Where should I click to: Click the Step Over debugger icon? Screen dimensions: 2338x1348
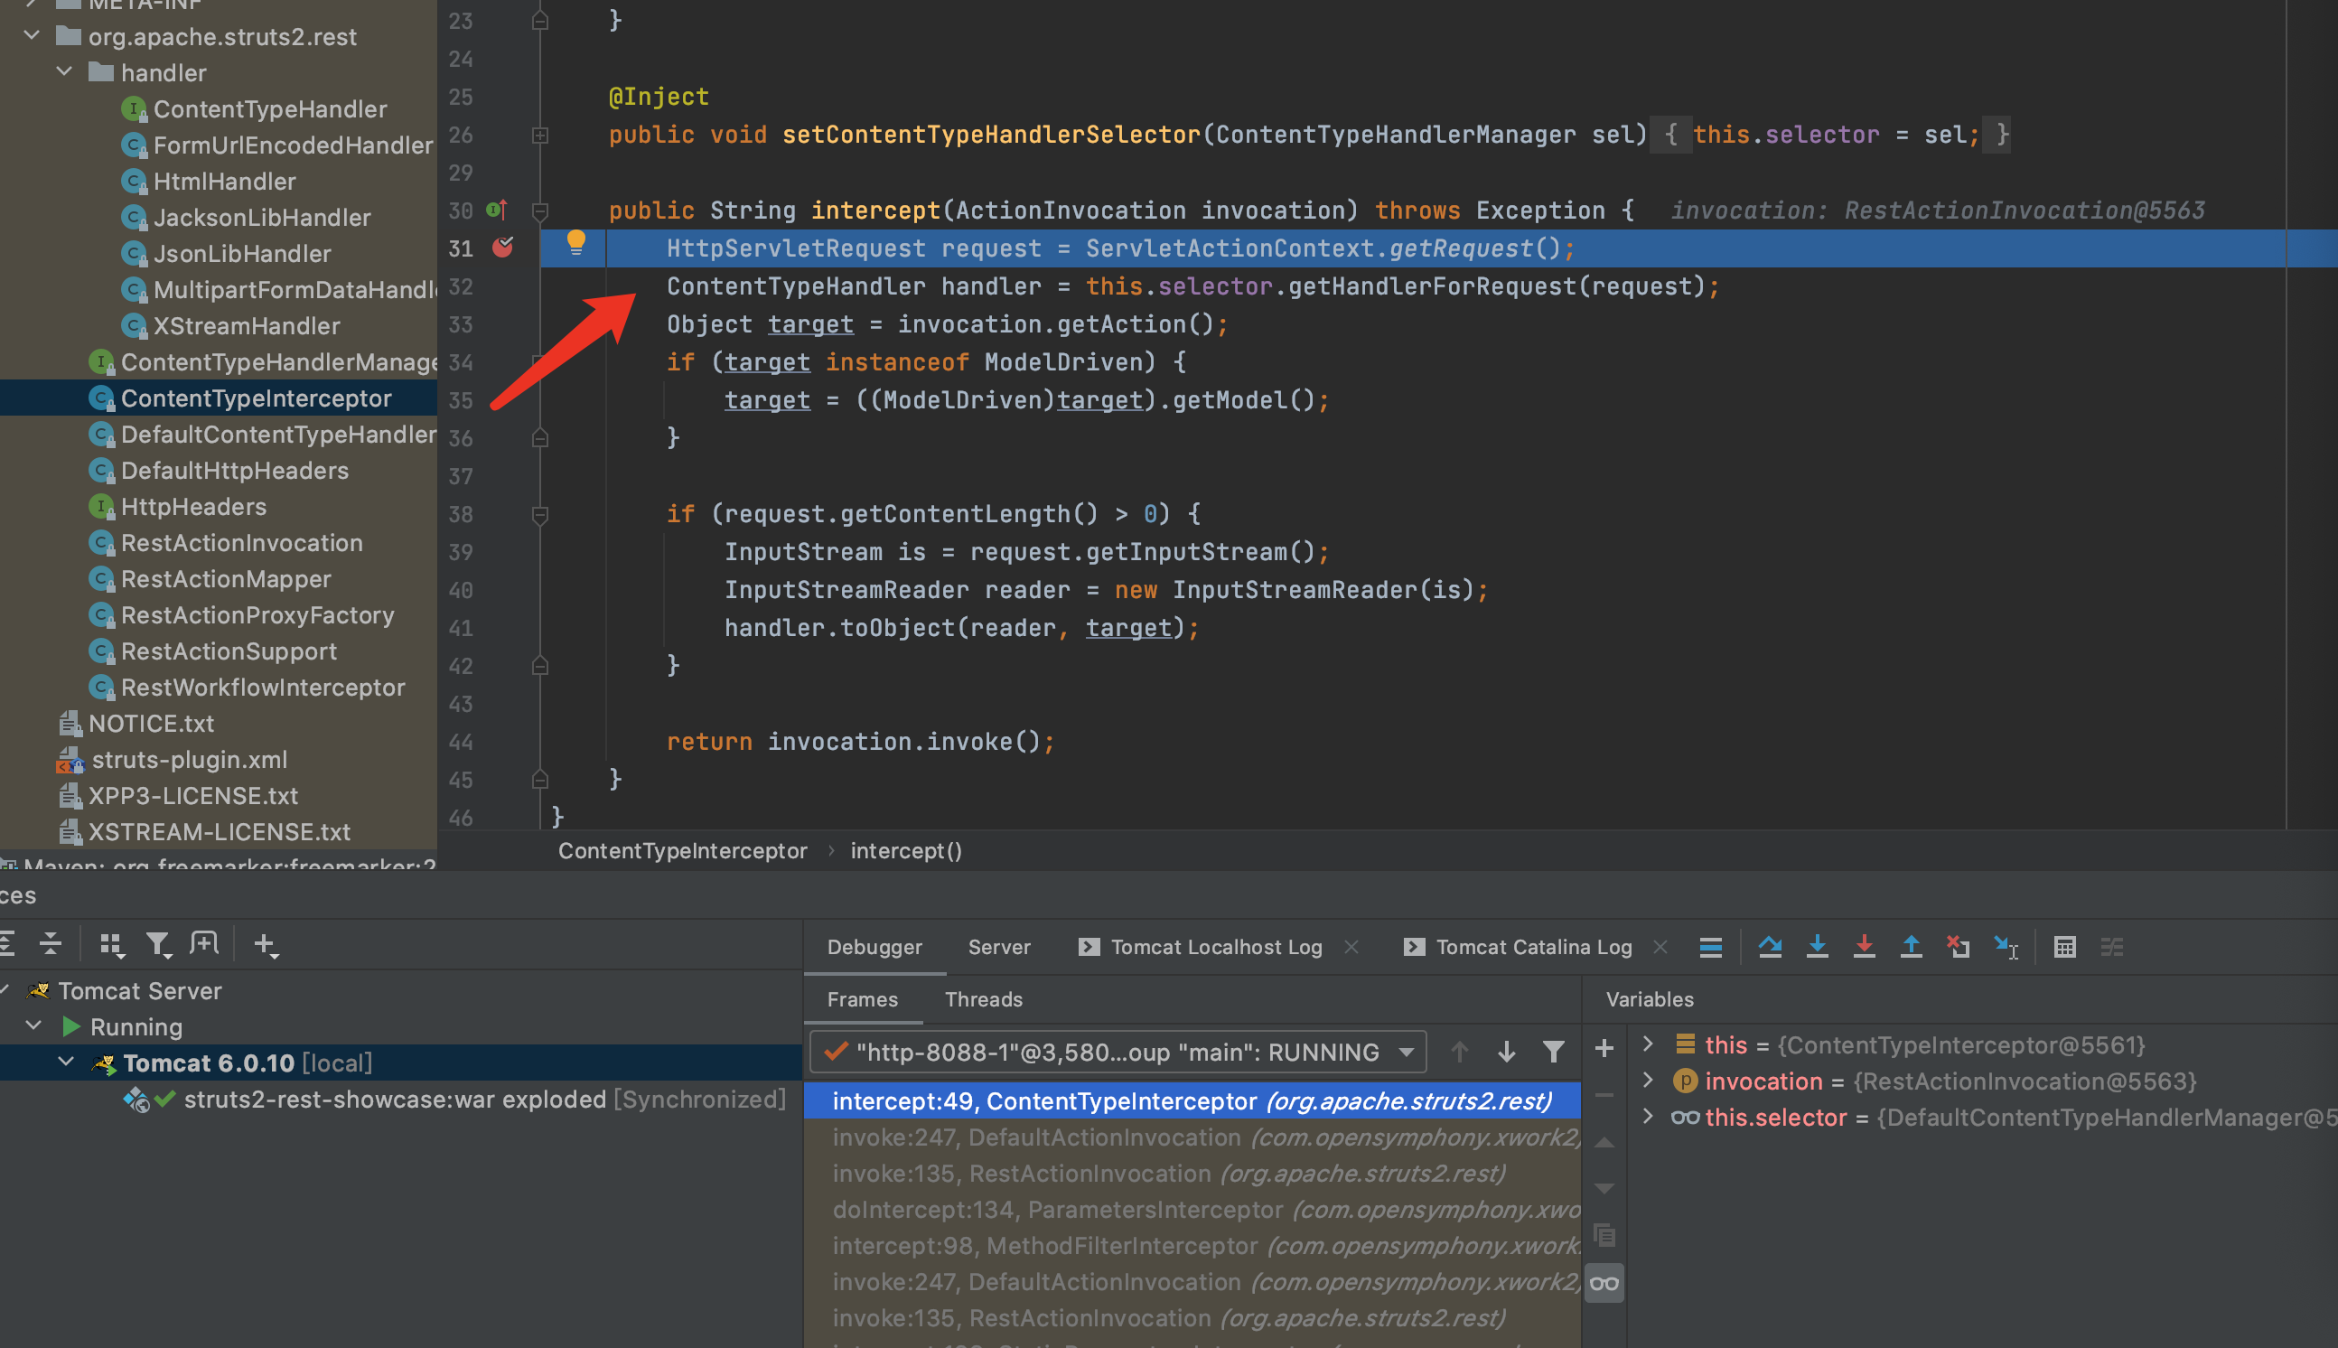(x=1770, y=946)
